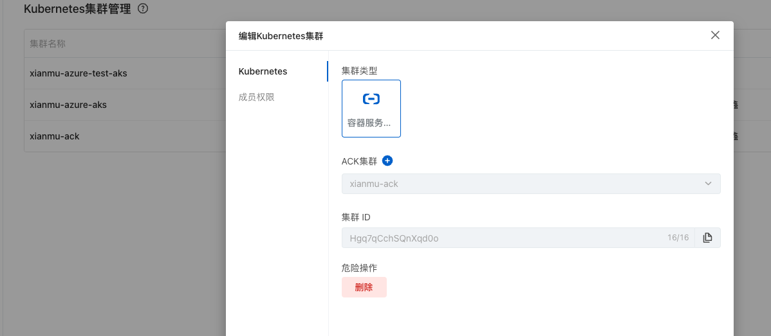Select the xianmu-azure-aks cluster row
Viewport: 771px width, 336px height.
[125, 105]
